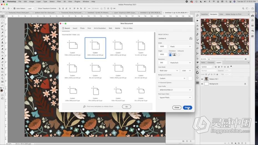
Task: Click the save preset icon beside Untitled-4
Action: pyautogui.click(x=191, y=39)
